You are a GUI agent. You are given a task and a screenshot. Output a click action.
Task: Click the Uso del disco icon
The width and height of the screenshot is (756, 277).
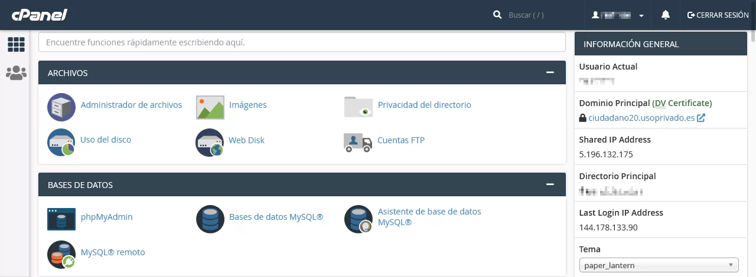point(61,142)
